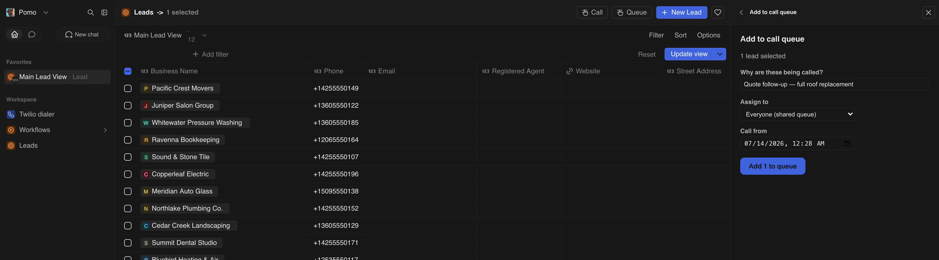Viewport: 939px width, 260px height.
Task: Open the Assign to dropdown
Action: (797, 114)
